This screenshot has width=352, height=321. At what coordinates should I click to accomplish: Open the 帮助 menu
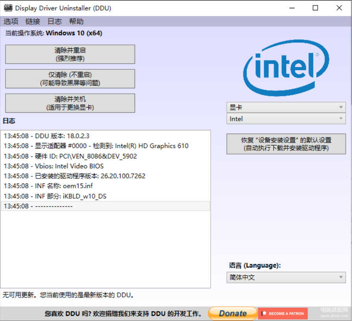[x=76, y=22]
